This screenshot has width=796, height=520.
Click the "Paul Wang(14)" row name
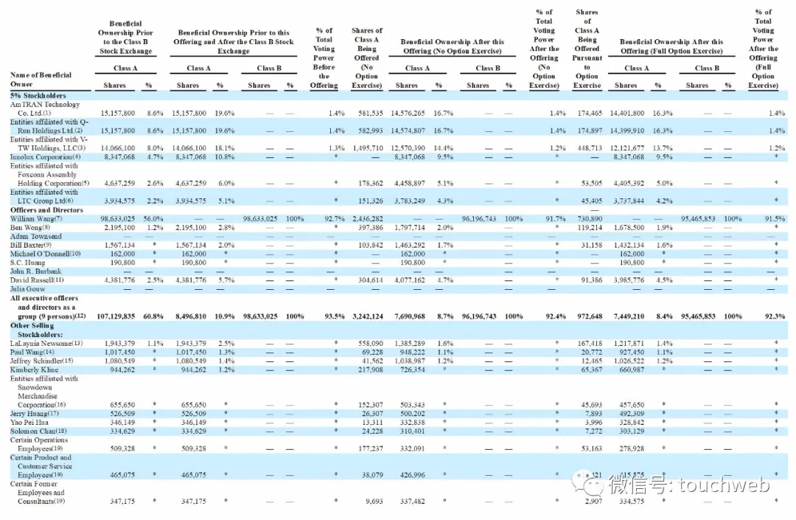32,352
